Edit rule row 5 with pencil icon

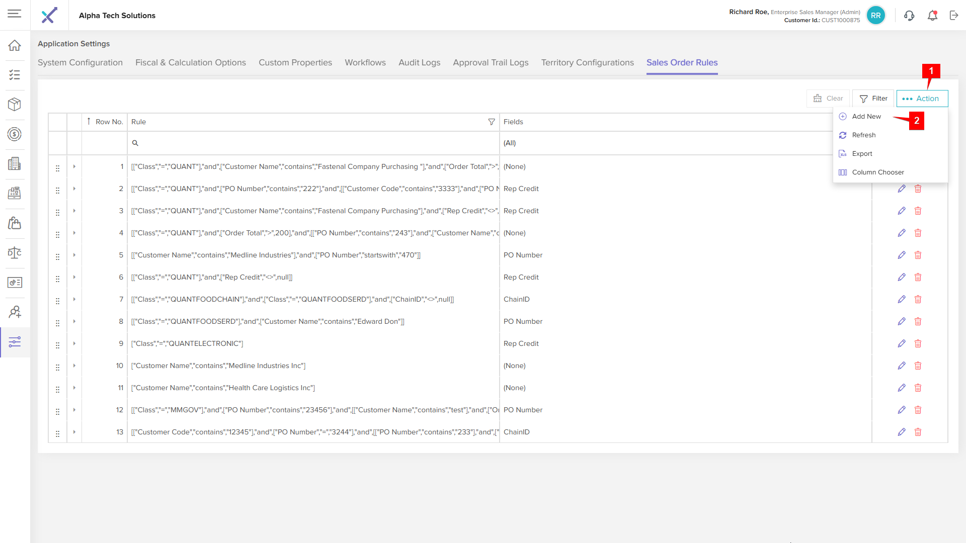902,255
